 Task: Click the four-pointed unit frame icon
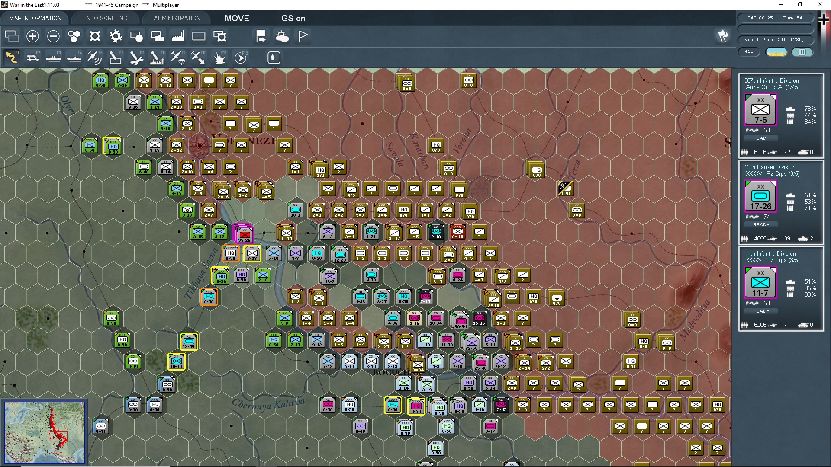[95, 36]
